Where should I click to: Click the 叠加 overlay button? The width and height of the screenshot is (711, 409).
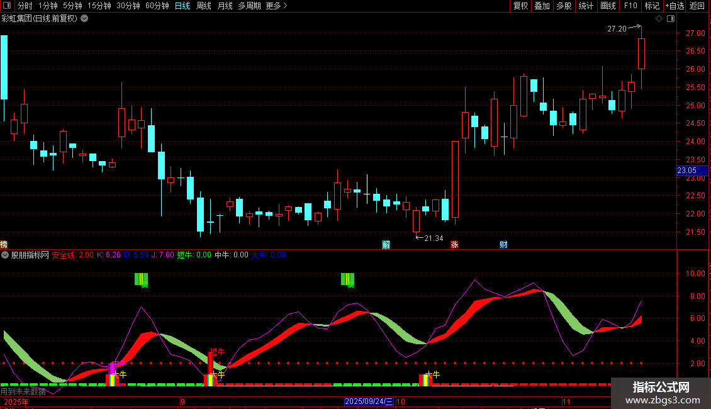click(542, 6)
